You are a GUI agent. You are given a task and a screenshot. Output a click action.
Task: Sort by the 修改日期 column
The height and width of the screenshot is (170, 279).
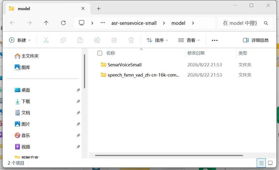[x=196, y=53]
